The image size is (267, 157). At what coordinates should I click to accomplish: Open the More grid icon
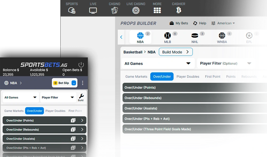point(157,11)
